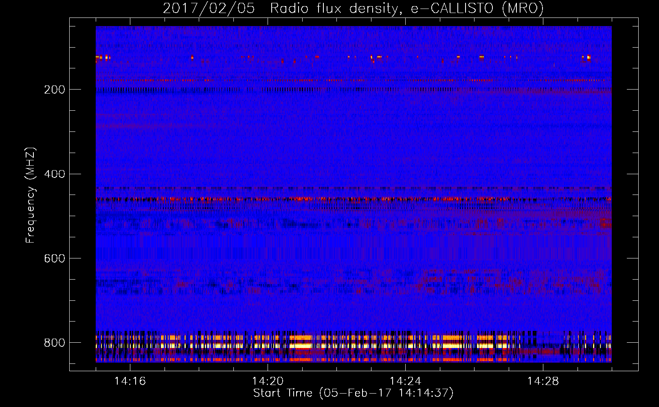Click the 14:24 time tick label
The width and height of the screenshot is (659, 407).
point(405,381)
